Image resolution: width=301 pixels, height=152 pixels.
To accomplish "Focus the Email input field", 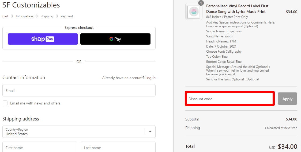I will pos(79,90).
